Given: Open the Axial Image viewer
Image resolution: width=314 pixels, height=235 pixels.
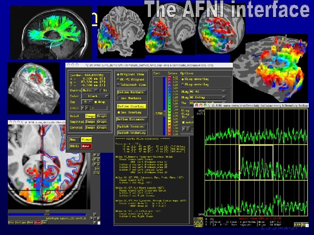Looking at the screenshot, I should [90, 116].
